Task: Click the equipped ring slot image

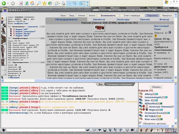Action: pos(4,25)
